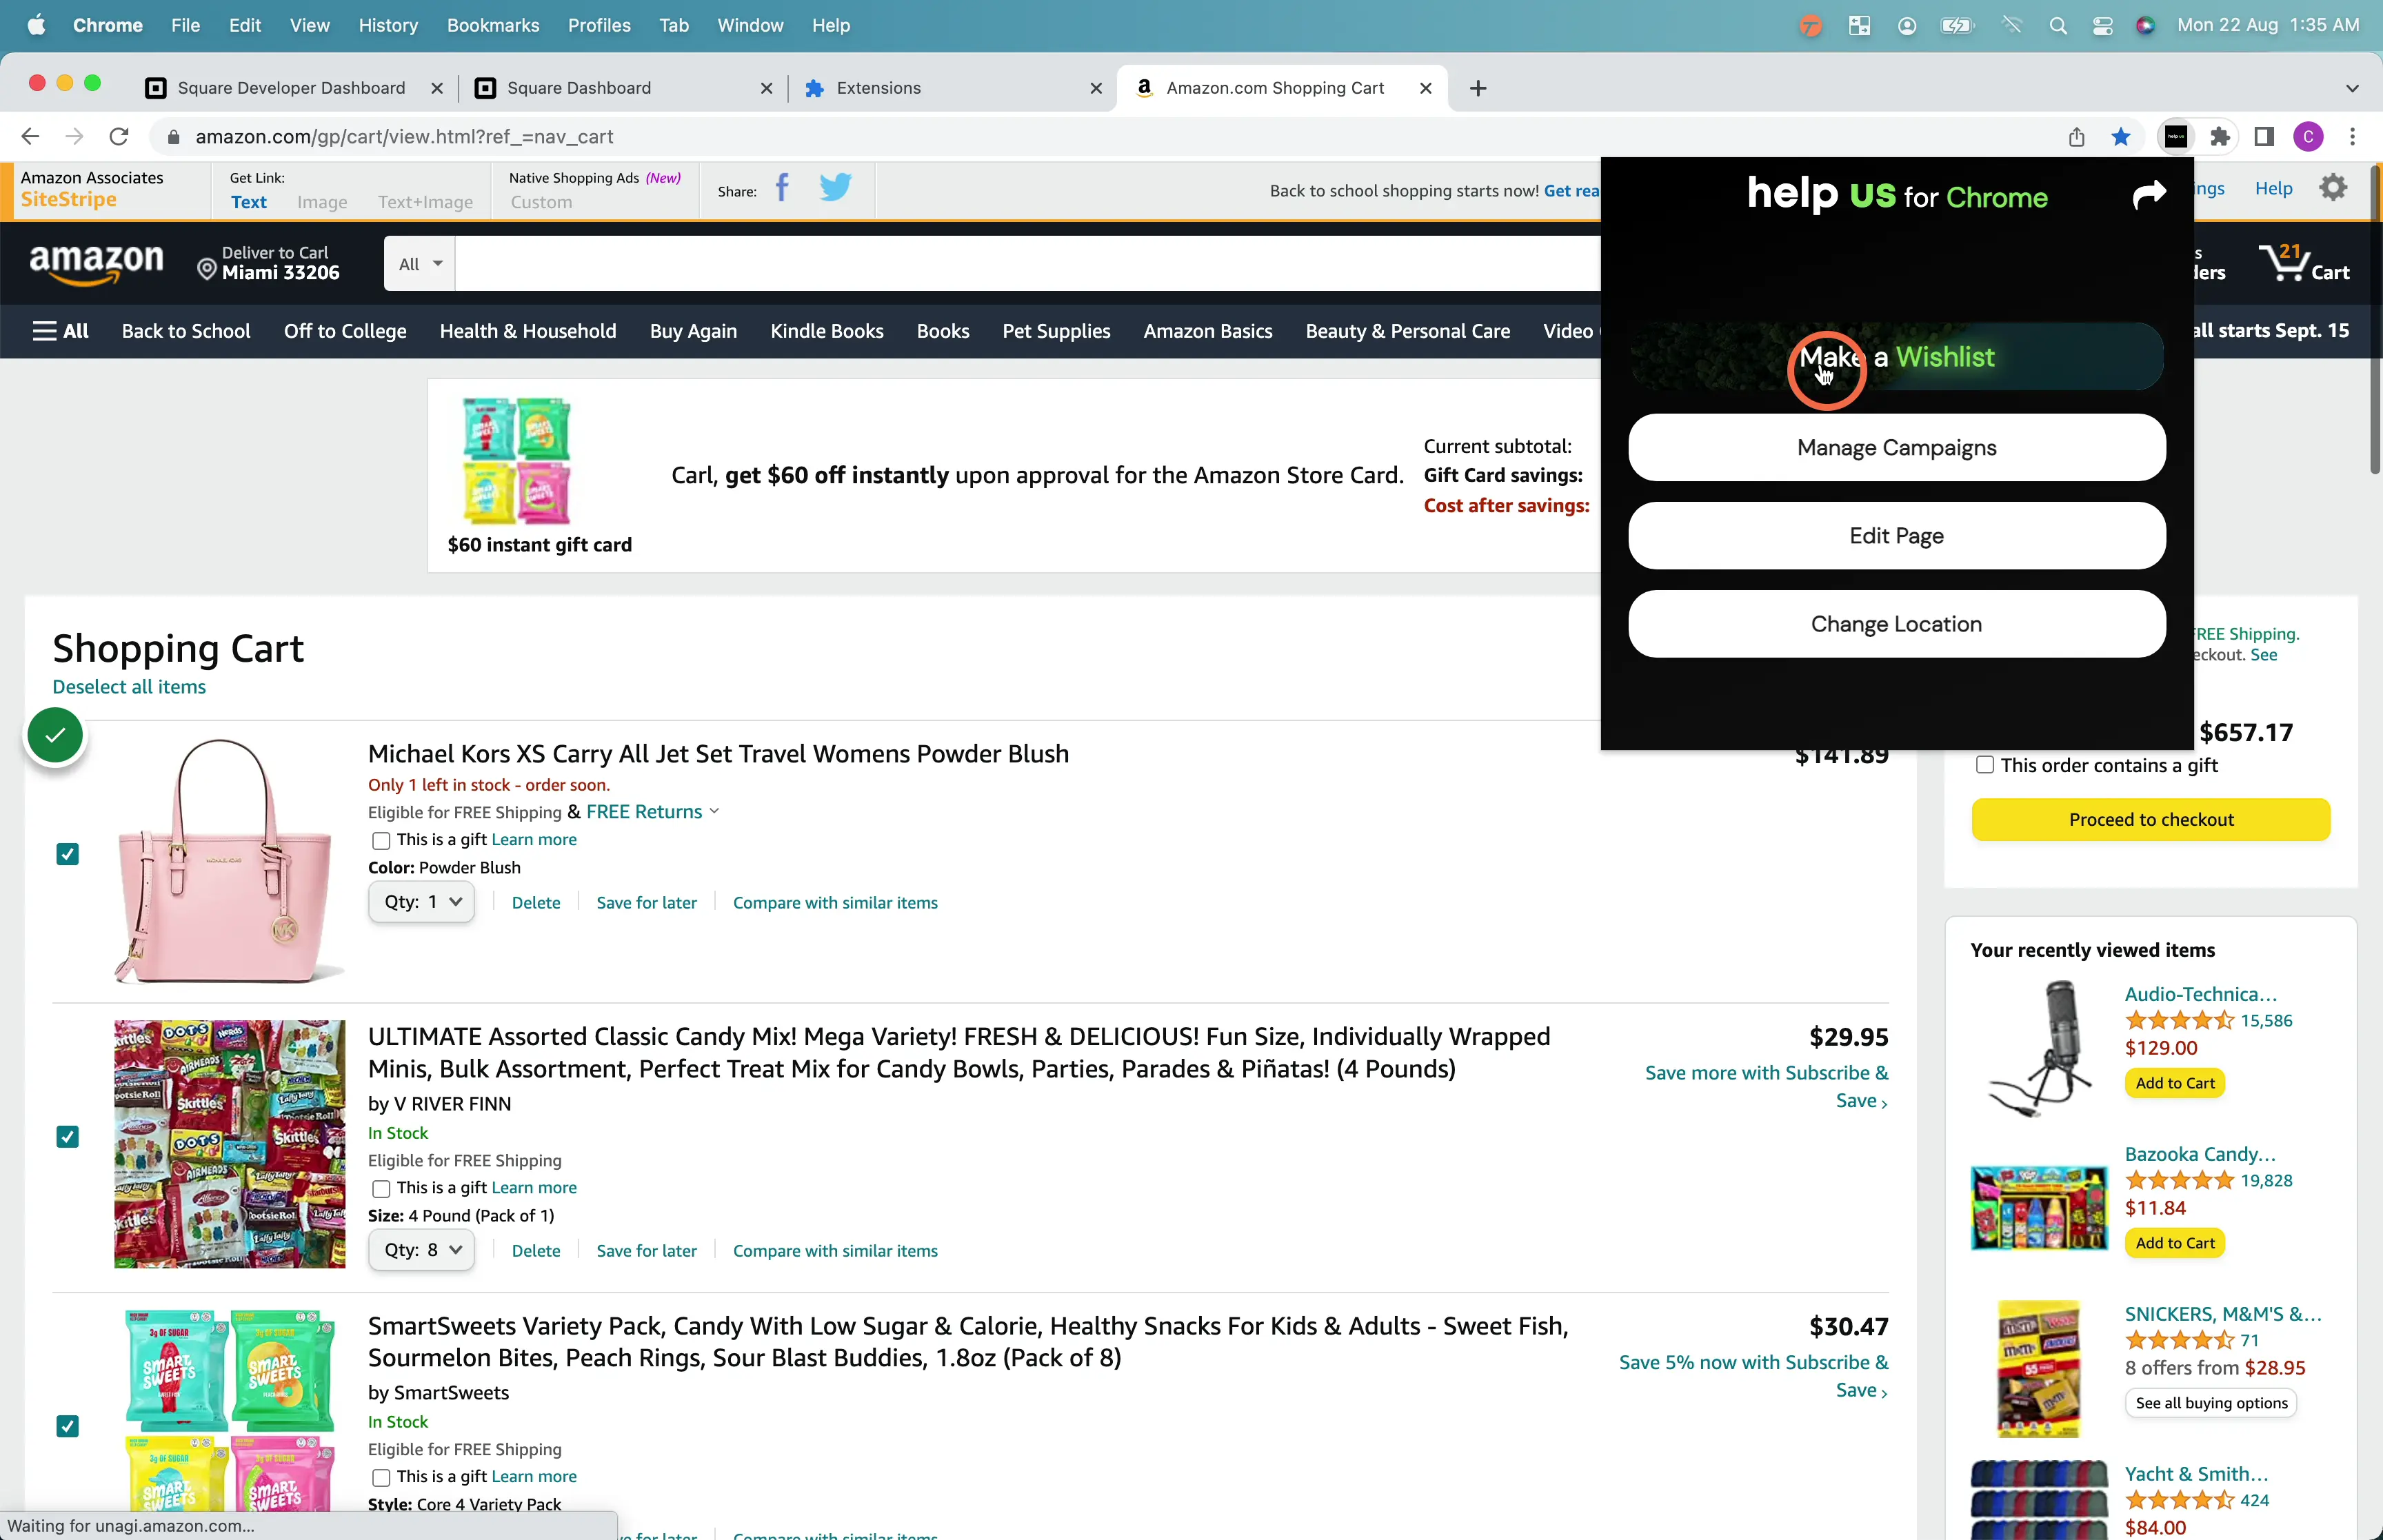Click See all buying options for SNICKERS
This screenshot has height=1540, width=2383.
[2211, 1403]
